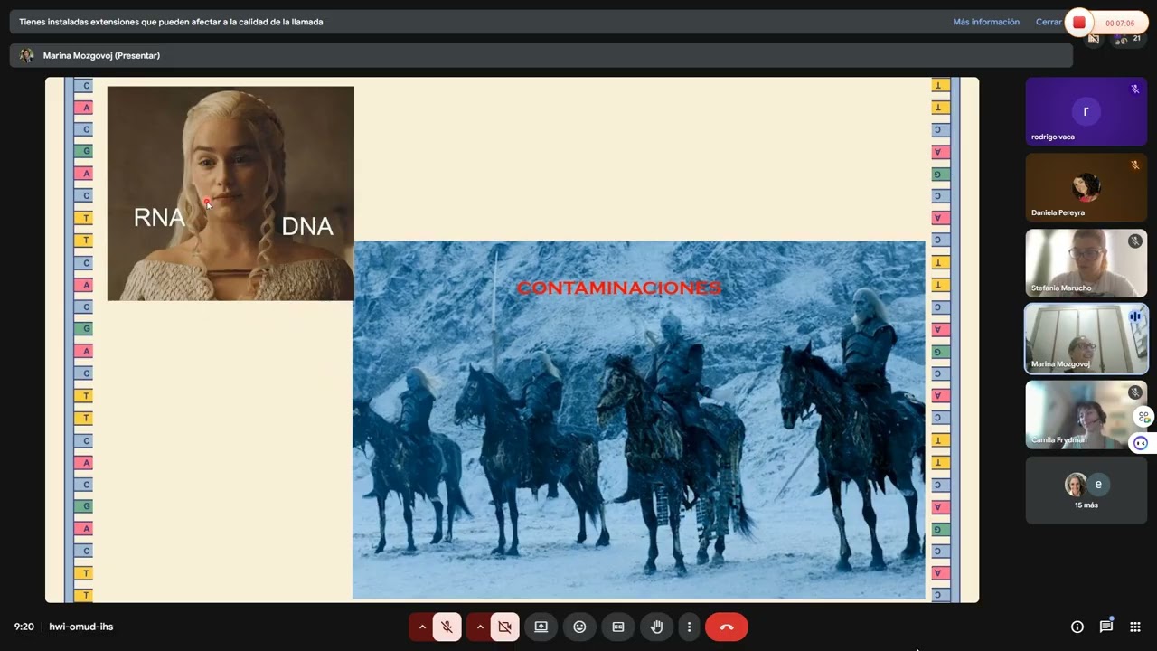Image resolution: width=1157 pixels, height=651 pixels.
Task: Select rodrigo vaca's participant tile
Action: click(x=1086, y=111)
